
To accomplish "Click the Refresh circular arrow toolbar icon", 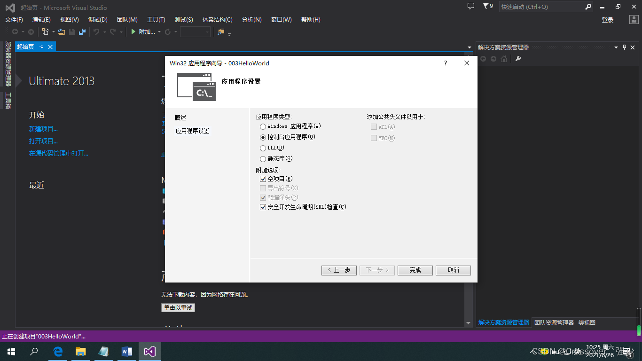I will pyautogui.click(x=168, y=32).
